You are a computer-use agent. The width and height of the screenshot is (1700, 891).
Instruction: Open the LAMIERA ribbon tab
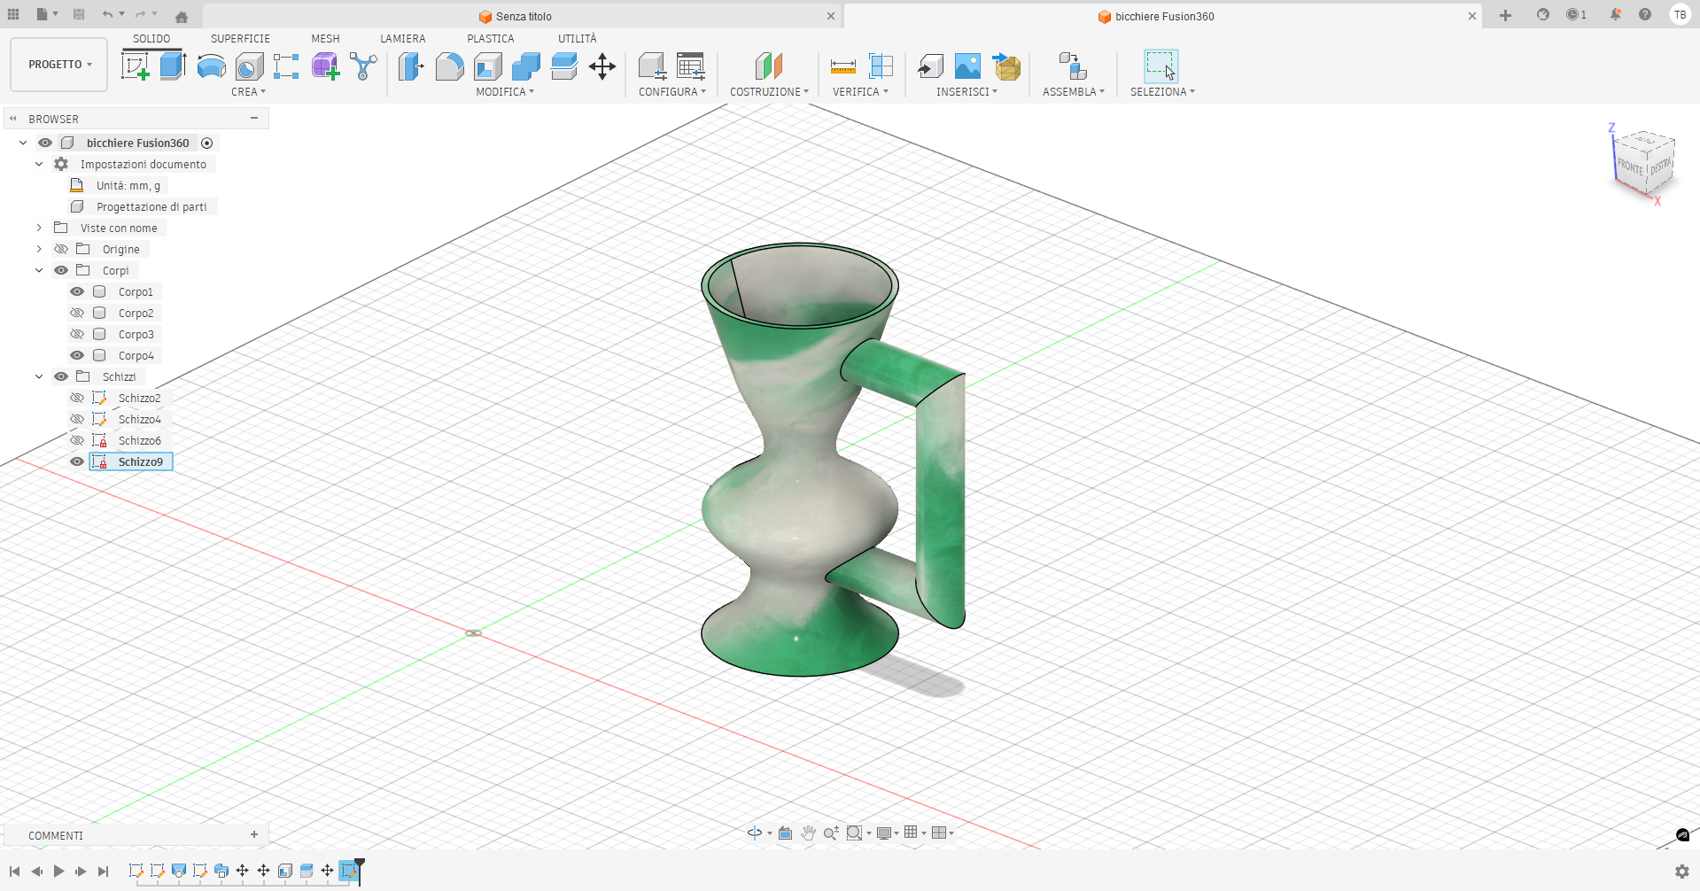pyautogui.click(x=403, y=38)
